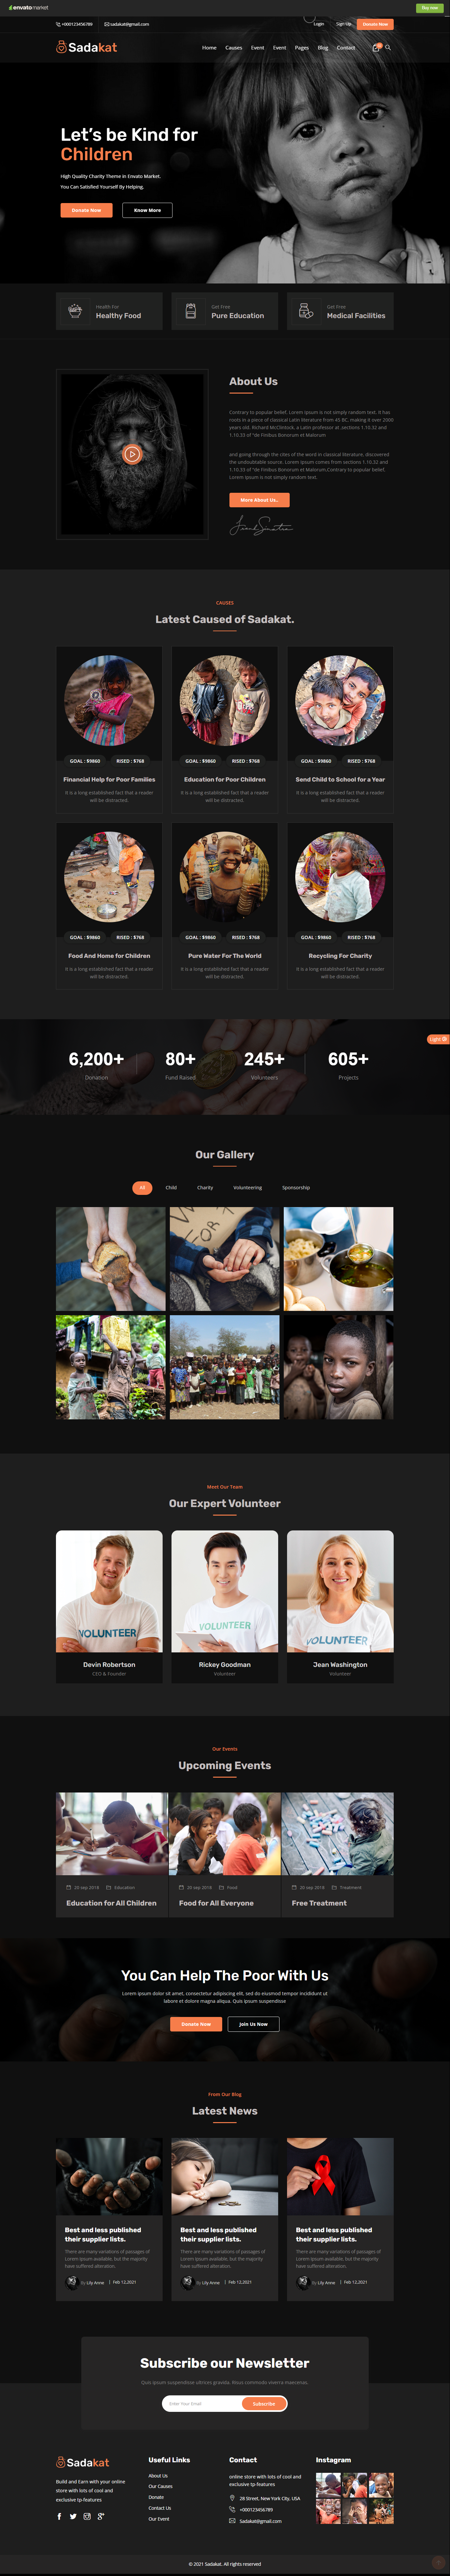Viewport: 450px width, 2576px height.
Task: Open the shopping cart icon in header
Action: 376,47
